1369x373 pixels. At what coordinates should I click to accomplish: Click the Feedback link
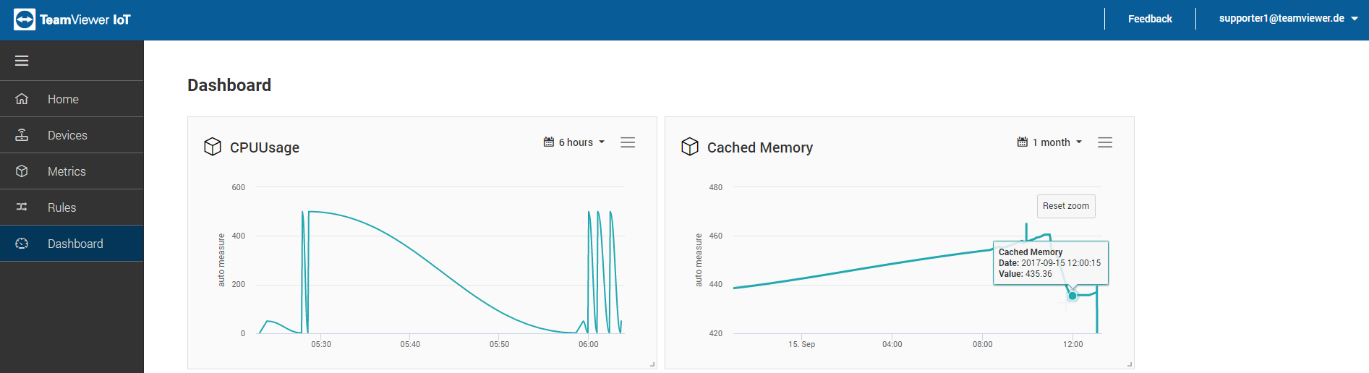(x=1150, y=19)
